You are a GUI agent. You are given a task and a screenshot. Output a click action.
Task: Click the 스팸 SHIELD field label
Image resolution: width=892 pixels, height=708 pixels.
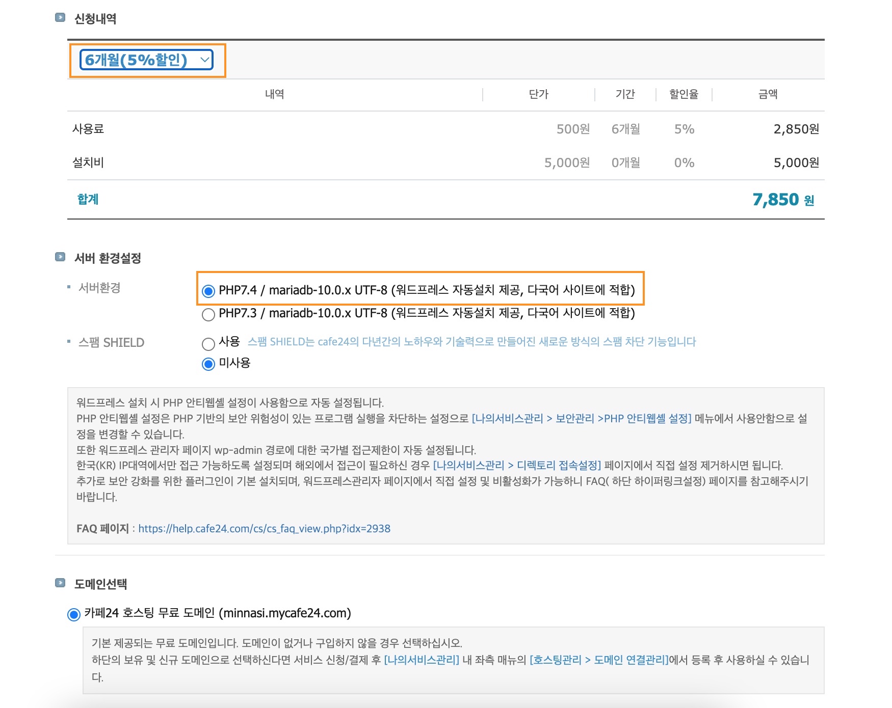click(111, 342)
